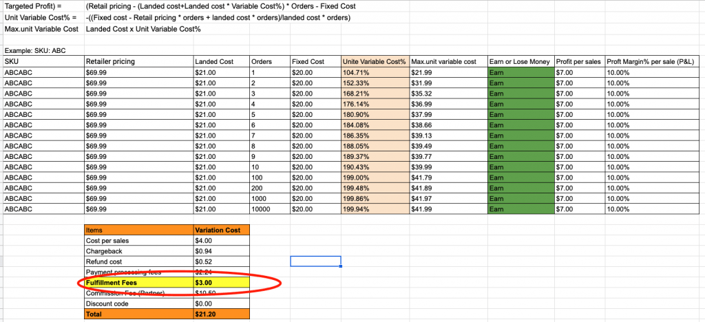Select the $39.13 cell
This screenshot has height=322, width=705.
point(448,135)
